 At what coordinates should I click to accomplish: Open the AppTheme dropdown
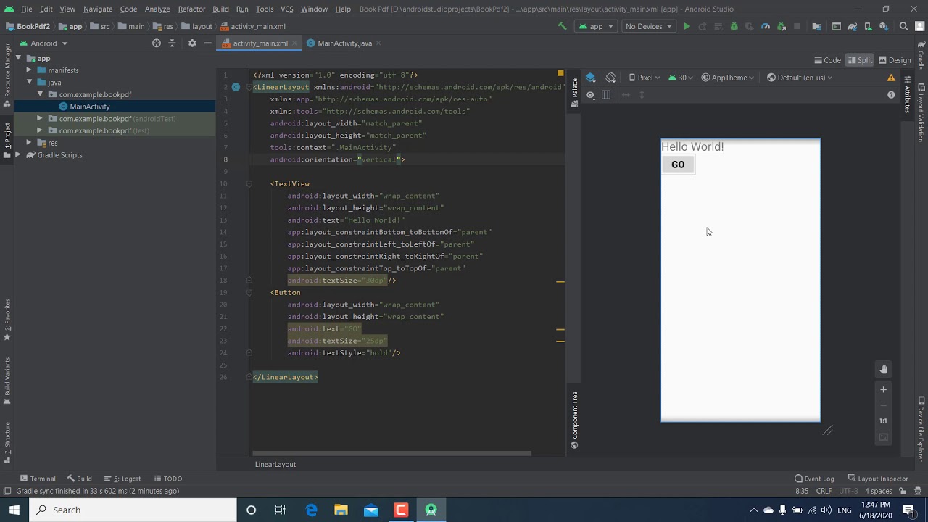click(x=728, y=78)
